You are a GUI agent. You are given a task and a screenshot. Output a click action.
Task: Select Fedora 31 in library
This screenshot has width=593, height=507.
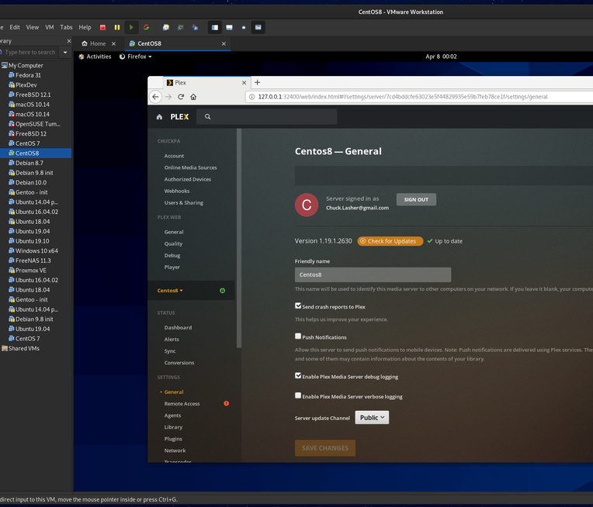(28, 75)
